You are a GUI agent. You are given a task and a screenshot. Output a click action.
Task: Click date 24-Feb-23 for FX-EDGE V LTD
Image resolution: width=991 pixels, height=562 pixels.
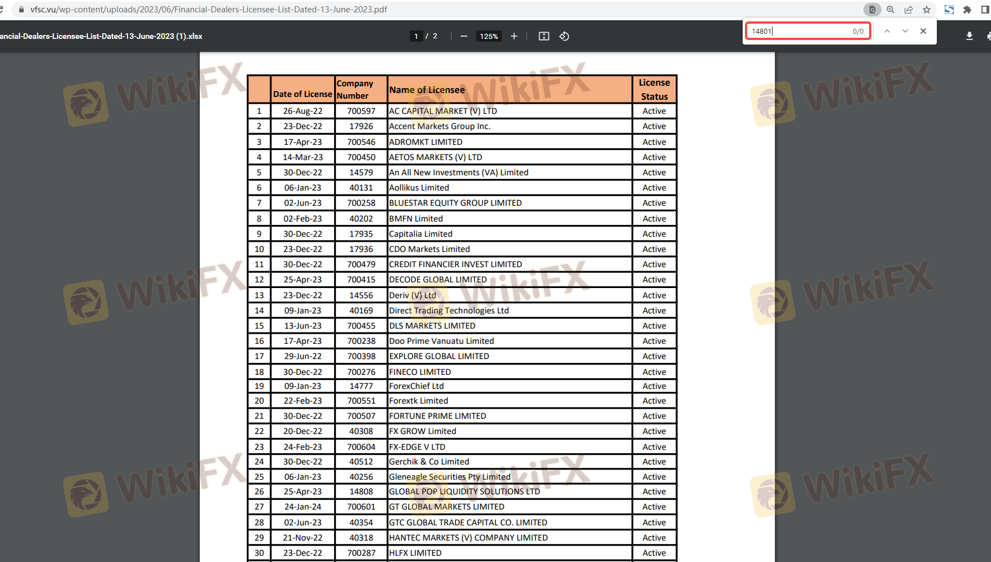click(302, 447)
